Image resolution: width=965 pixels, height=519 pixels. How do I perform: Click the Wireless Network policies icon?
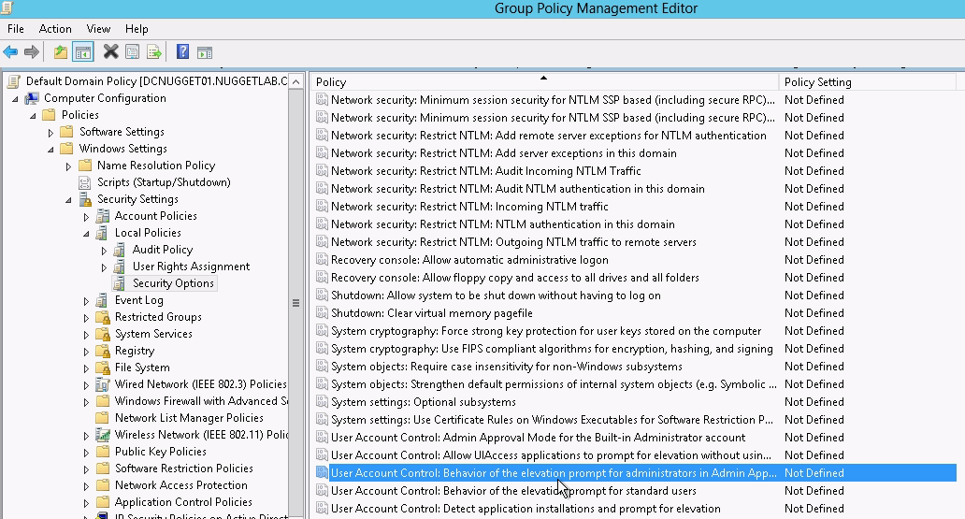[103, 435]
